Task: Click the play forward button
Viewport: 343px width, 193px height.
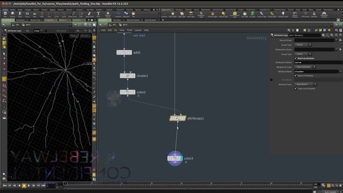Action: pos(29,185)
